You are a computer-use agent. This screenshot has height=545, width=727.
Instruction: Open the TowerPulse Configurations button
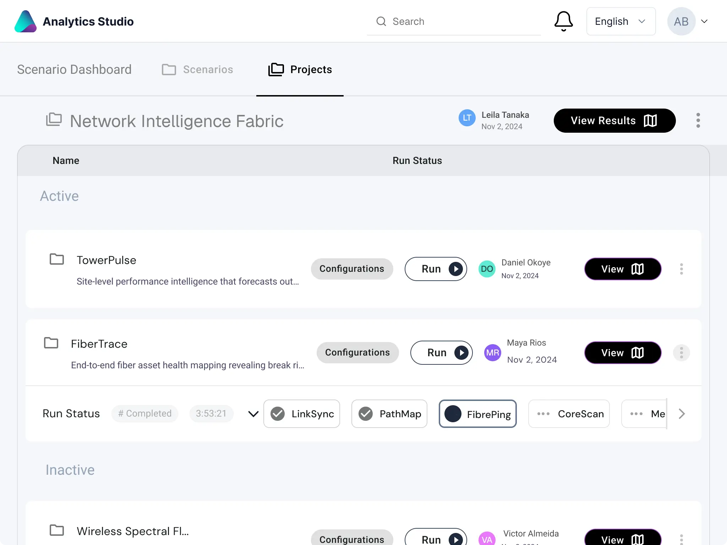(352, 269)
